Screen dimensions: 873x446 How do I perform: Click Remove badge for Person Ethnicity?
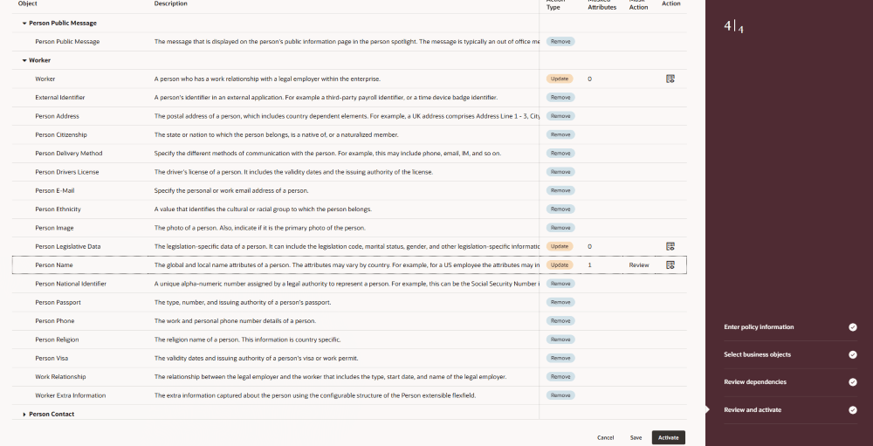(560, 209)
